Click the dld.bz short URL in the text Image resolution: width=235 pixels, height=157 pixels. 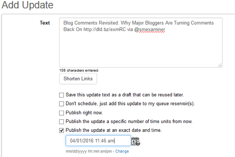pos(105,29)
